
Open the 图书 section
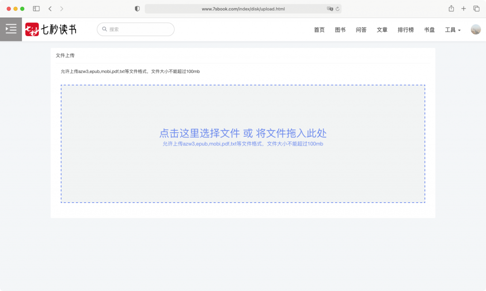pyautogui.click(x=340, y=30)
